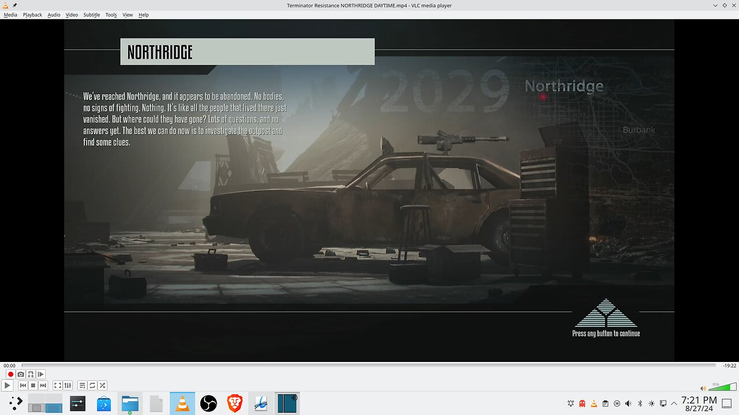Switch to first virtual desktop in pager

pyautogui.click(x=36, y=403)
